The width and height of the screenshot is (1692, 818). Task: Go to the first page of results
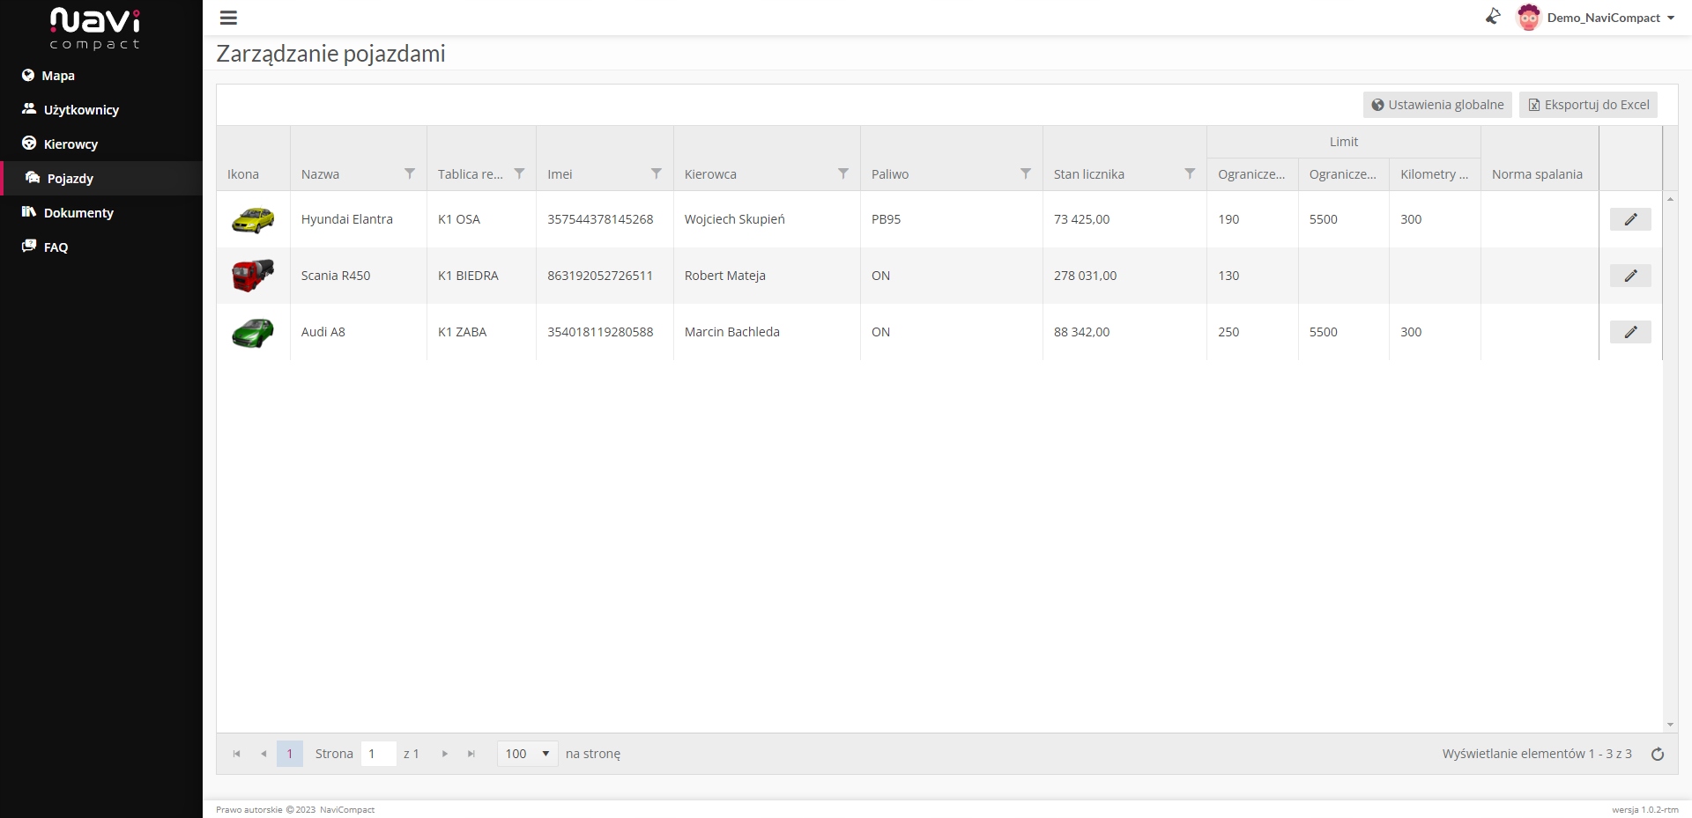[x=236, y=754]
